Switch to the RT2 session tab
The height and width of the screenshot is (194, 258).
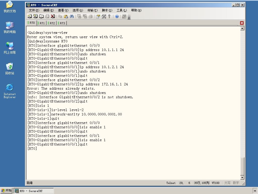tap(52, 23)
